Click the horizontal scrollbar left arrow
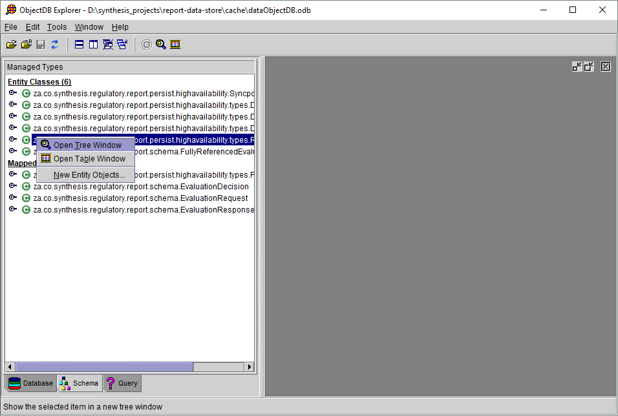This screenshot has width=618, height=416. (x=10, y=367)
